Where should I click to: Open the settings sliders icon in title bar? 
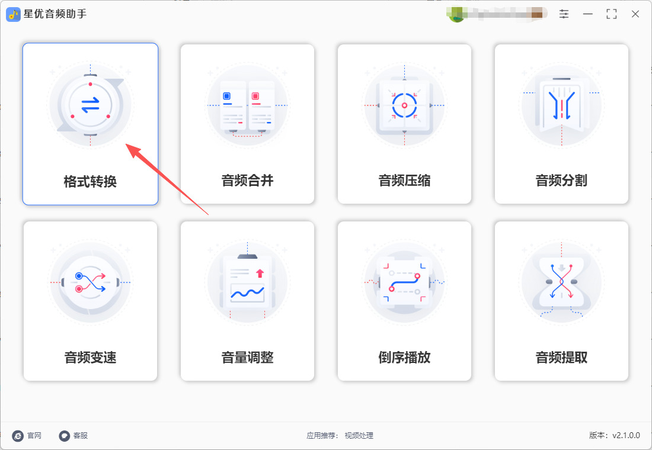tap(564, 14)
